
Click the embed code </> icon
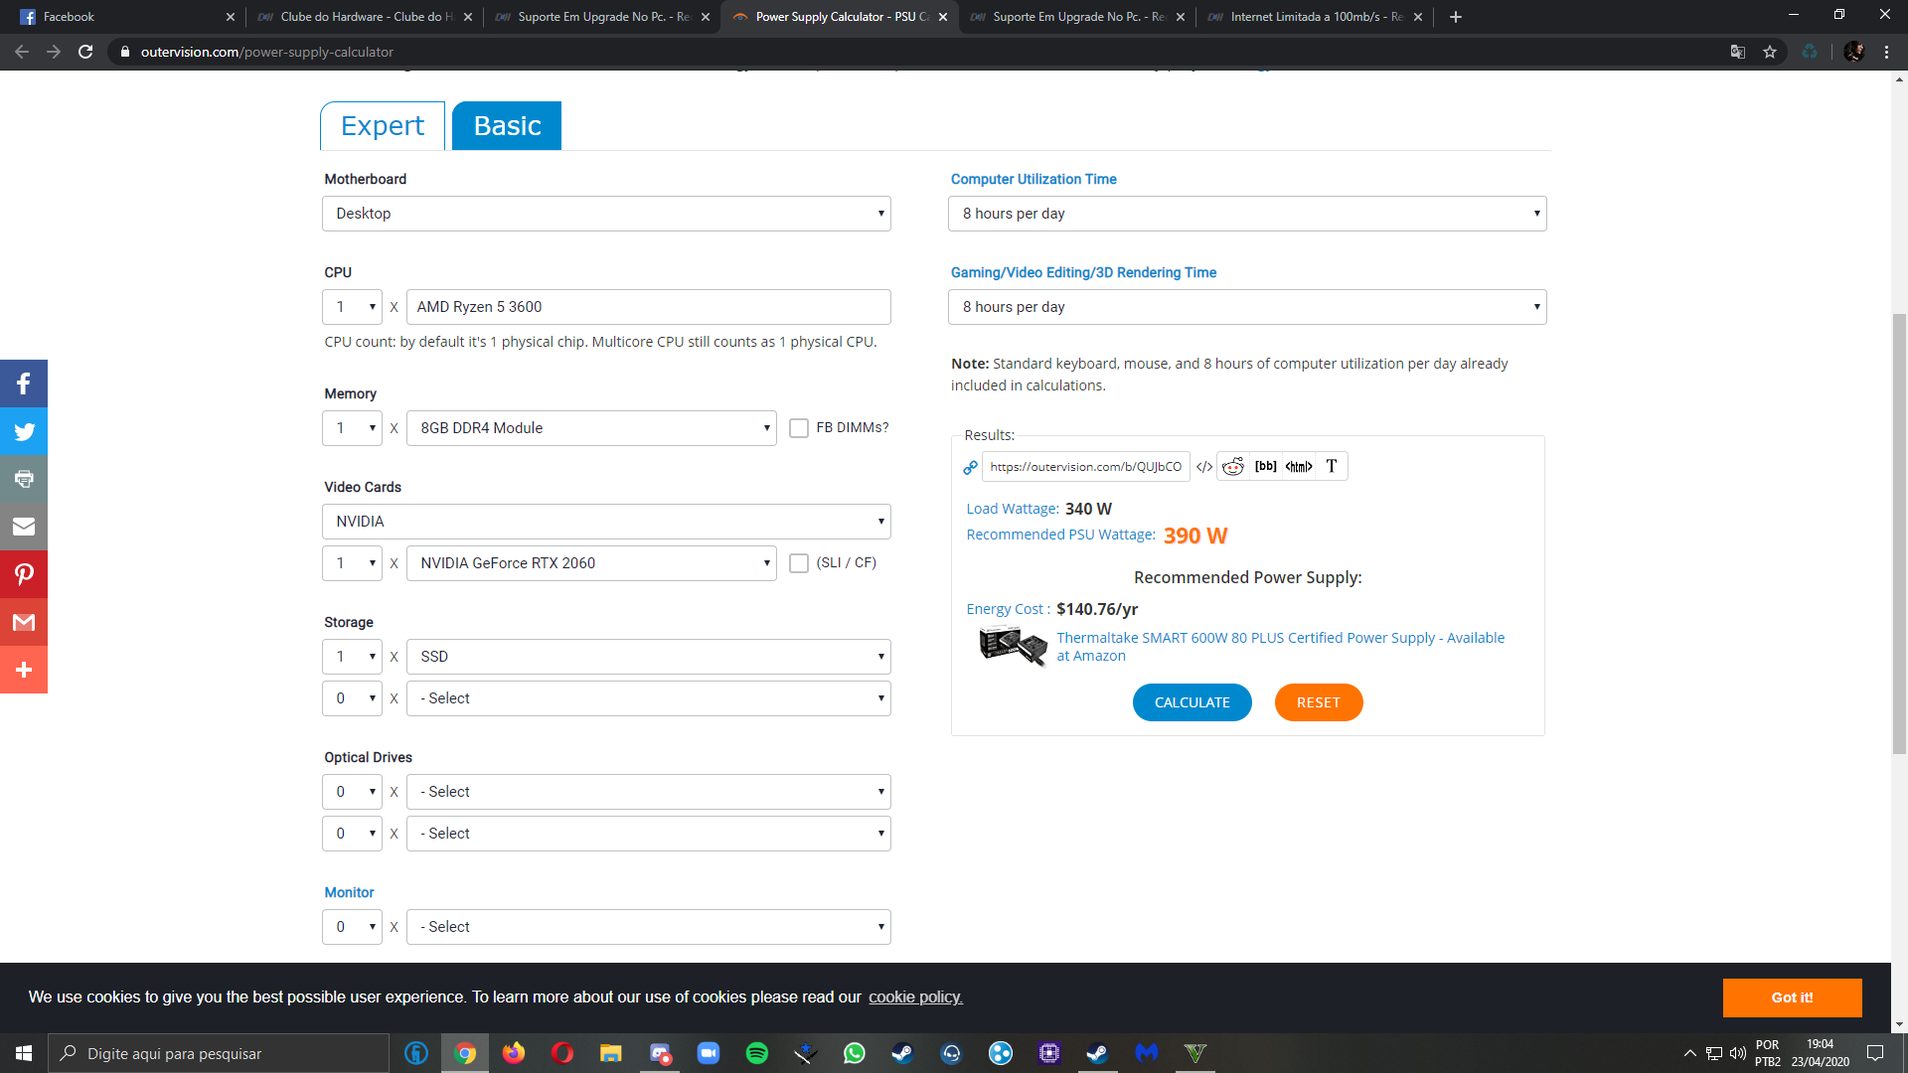1203,467
